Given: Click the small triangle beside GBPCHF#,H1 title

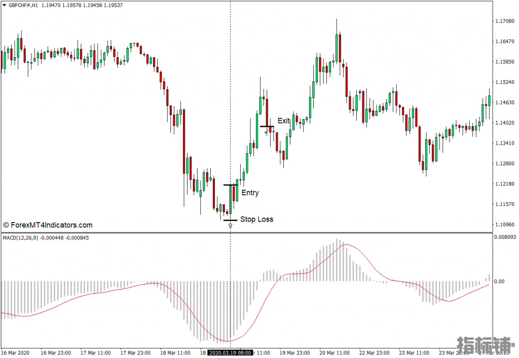Looking at the screenshot, I should click(4, 5).
